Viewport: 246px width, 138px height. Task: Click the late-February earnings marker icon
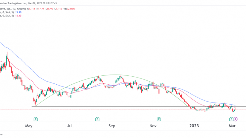point(231,119)
